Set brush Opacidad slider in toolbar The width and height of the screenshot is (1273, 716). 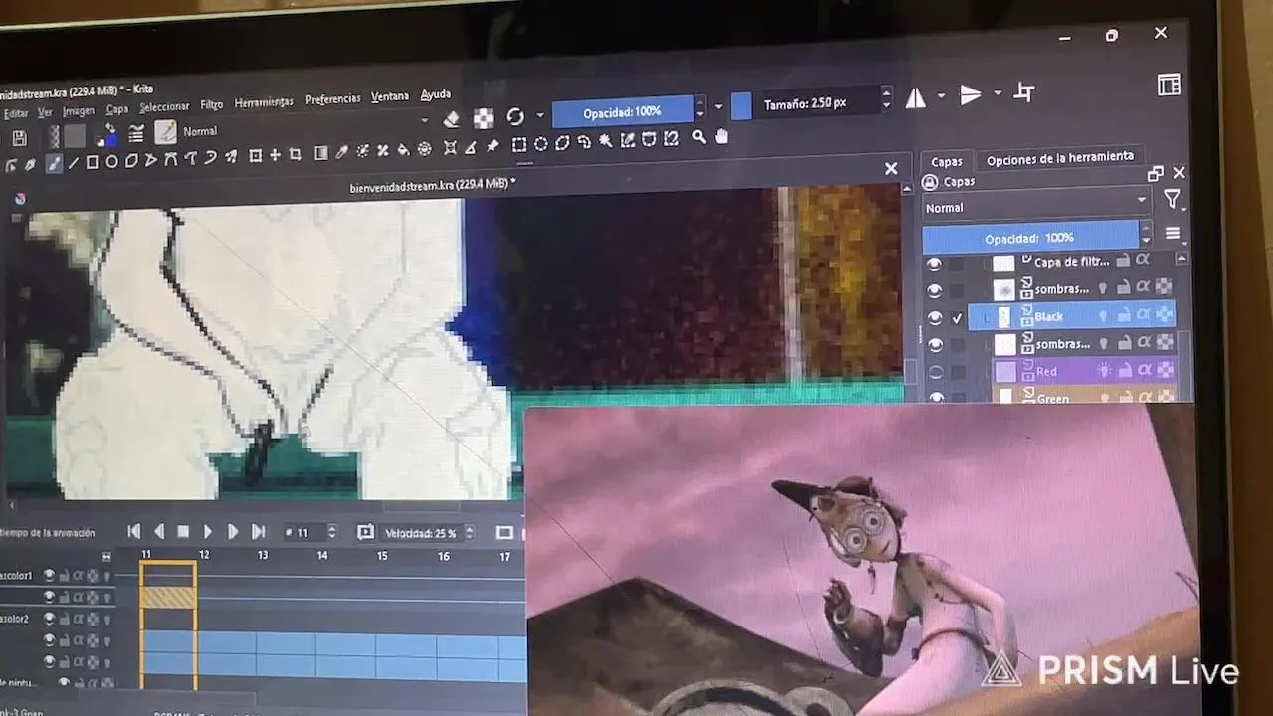623,111
